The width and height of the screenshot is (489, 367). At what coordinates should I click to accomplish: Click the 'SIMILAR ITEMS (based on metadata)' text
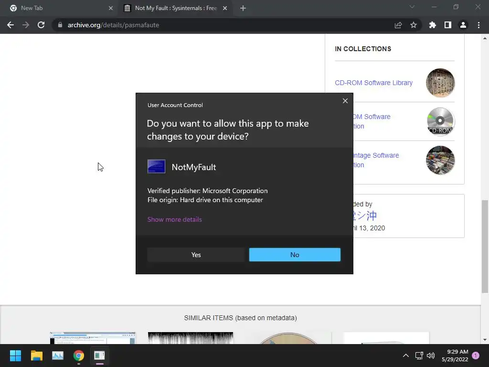point(241,318)
